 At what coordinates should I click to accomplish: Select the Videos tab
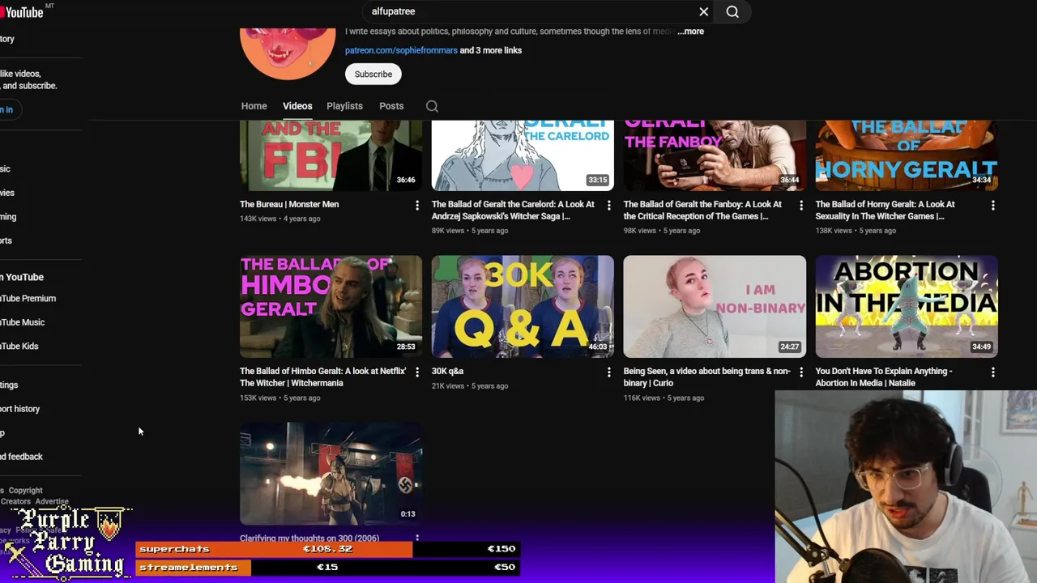[297, 106]
